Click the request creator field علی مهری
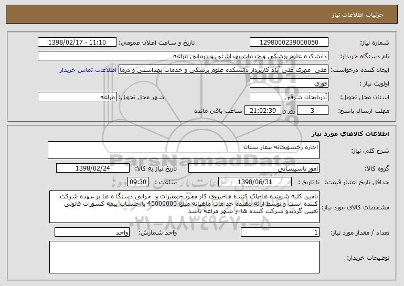 pos(224,70)
